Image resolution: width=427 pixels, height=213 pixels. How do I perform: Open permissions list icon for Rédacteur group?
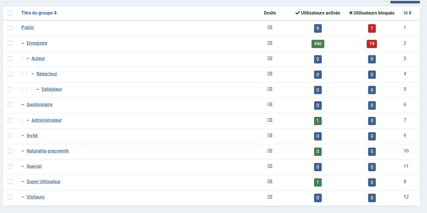(270, 74)
